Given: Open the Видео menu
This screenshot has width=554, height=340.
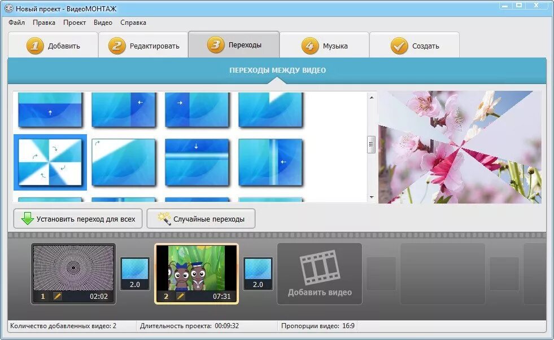Looking at the screenshot, I should coord(103,23).
